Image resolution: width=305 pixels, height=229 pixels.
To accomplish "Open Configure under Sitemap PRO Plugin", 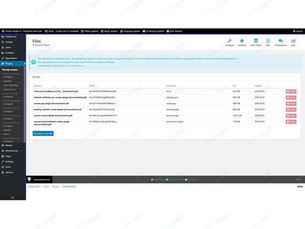I will tap(8, 97).
